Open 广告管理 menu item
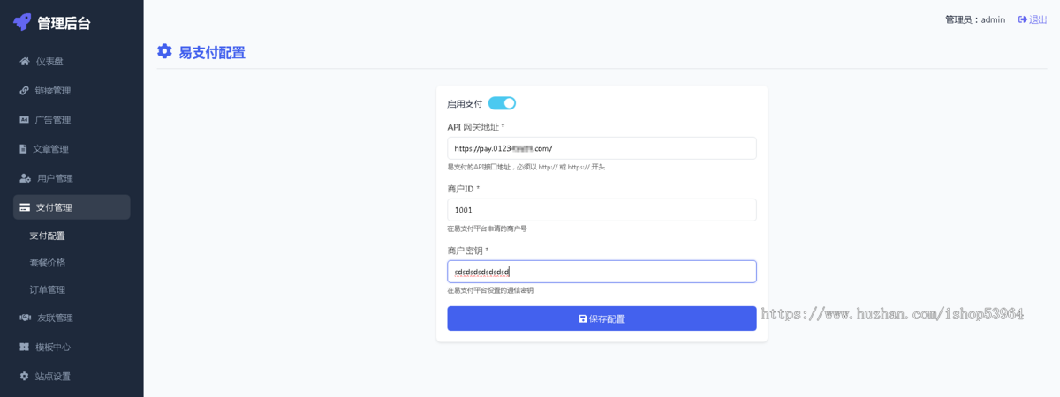This screenshot has height=397, width=1060. click(72, 120)
